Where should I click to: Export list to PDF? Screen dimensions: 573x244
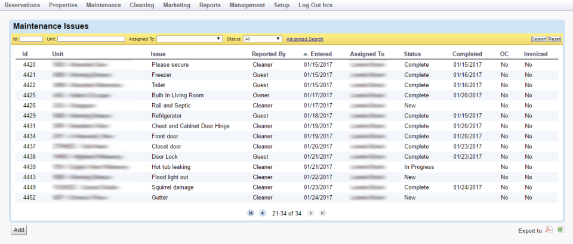click(549, 230)
